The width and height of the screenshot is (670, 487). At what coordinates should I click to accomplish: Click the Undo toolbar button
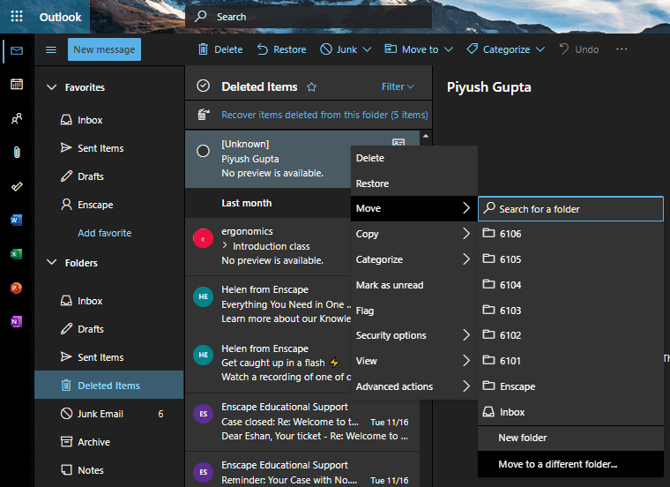[x=579, y=49]
